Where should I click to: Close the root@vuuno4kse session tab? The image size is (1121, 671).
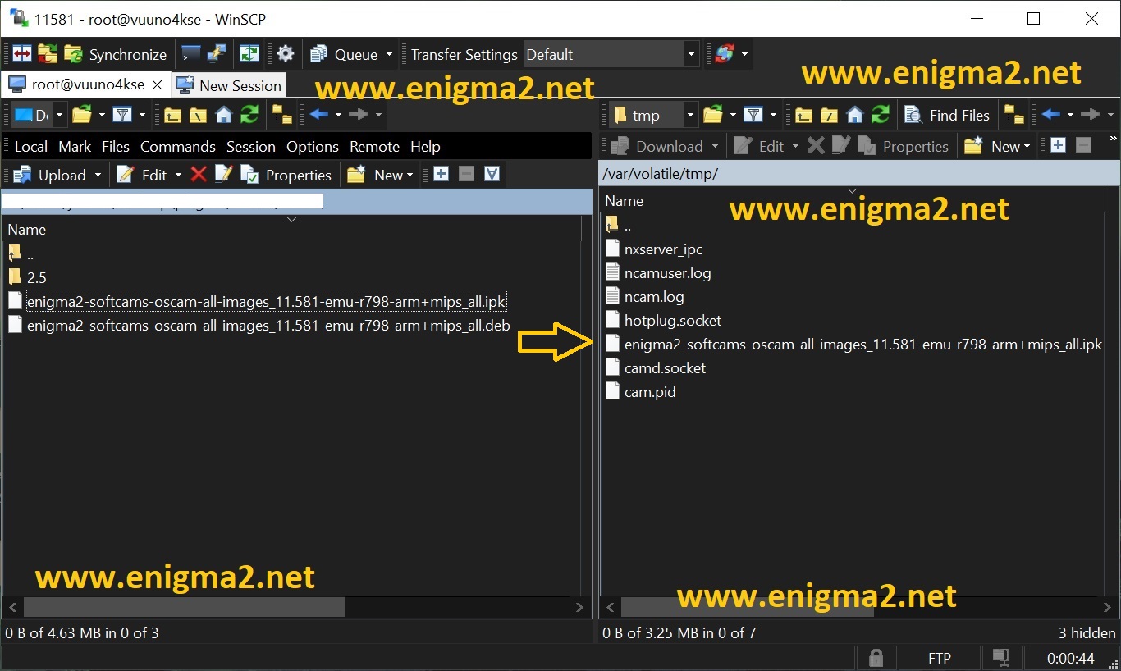158,85
